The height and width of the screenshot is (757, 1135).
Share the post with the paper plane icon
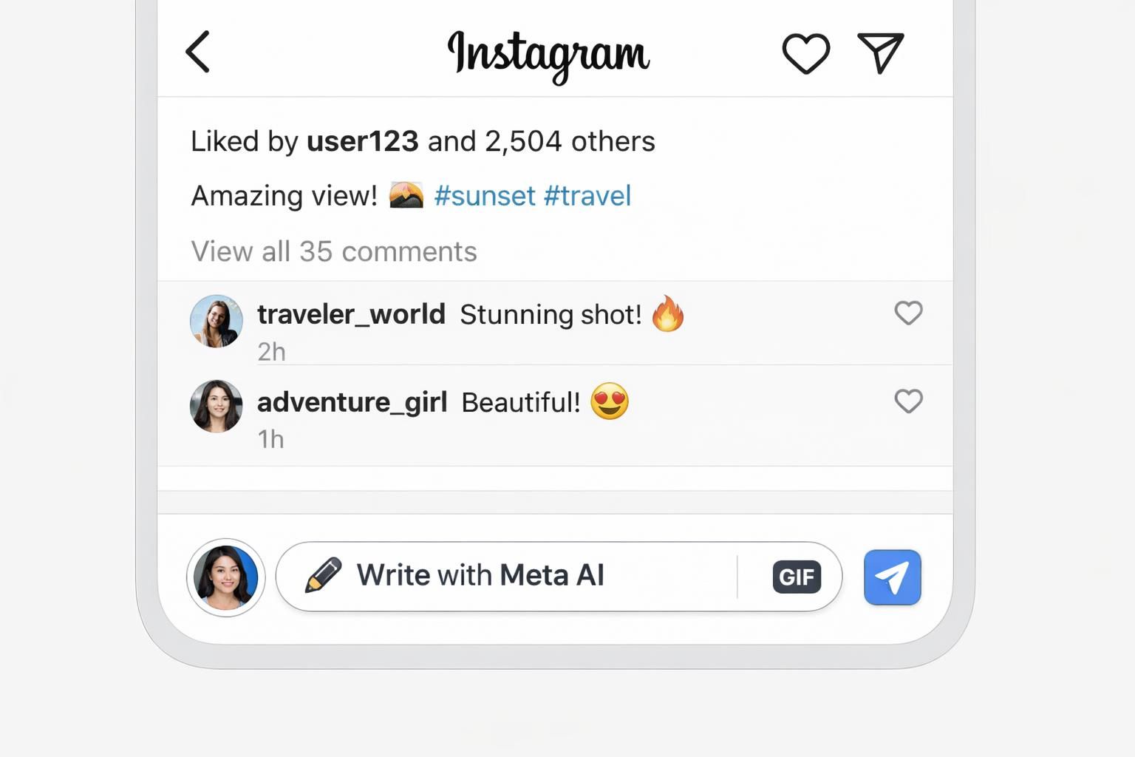pos(880,52)
